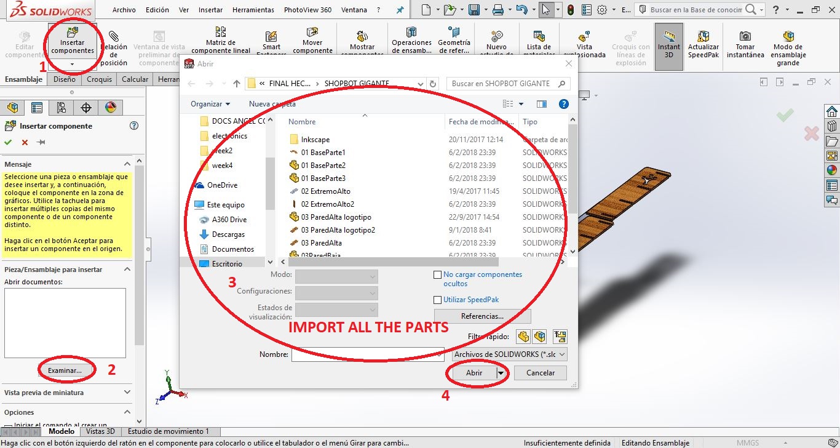Toggle the preview pane in Abrir dialog
Viewport: 840px width, 448px height.
[x=542, y=104]
